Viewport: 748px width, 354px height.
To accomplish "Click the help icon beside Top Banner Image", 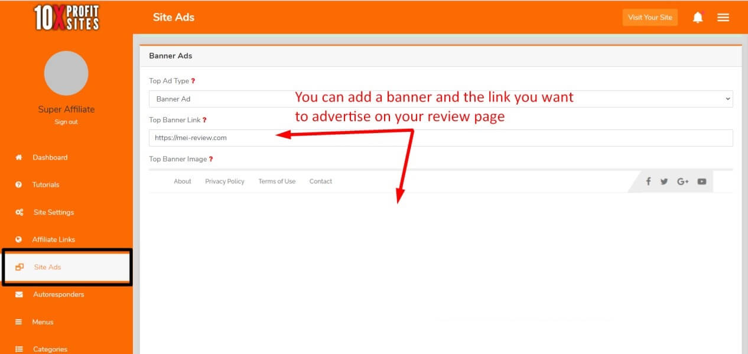I will [x=211, y=159].
